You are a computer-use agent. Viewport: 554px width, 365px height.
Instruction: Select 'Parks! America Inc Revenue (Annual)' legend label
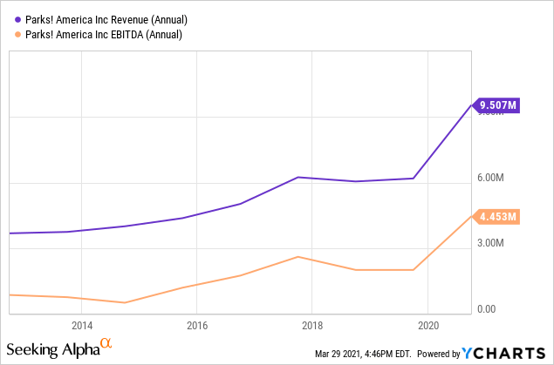click(106, 20)
